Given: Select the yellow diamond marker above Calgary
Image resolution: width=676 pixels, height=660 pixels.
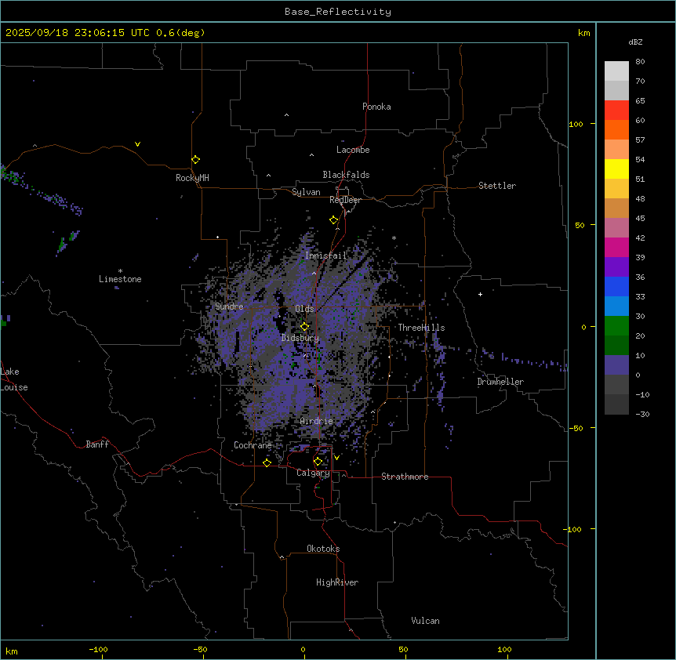Looking at the screenshot, I should [x=318, y=462].
